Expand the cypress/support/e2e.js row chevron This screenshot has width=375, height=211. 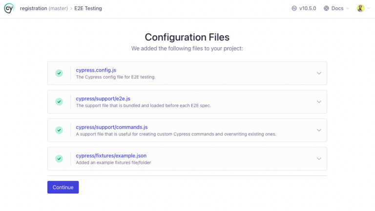pos(319,102)
